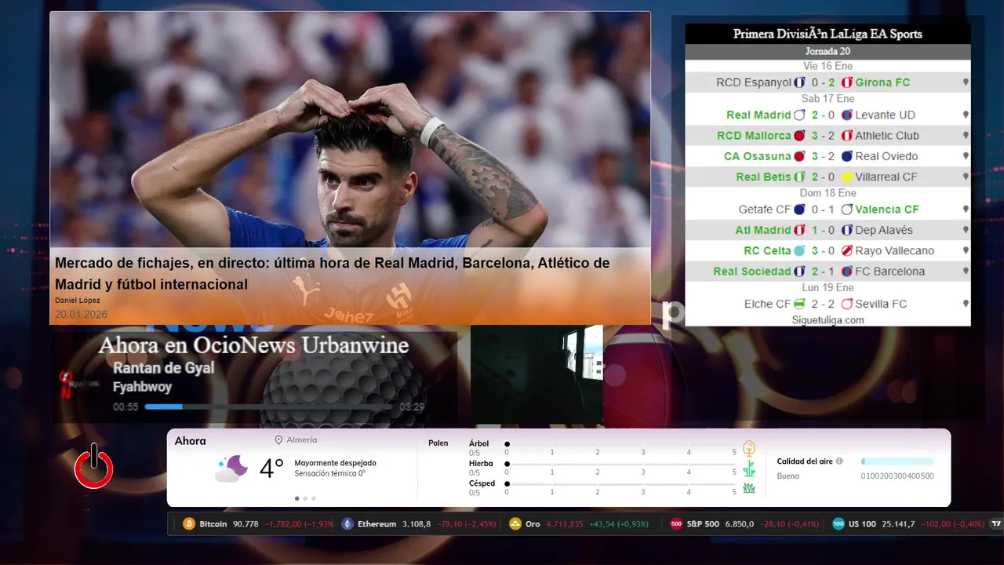
Task: Click the air quality level bar
Action: (x=897, y=461)
